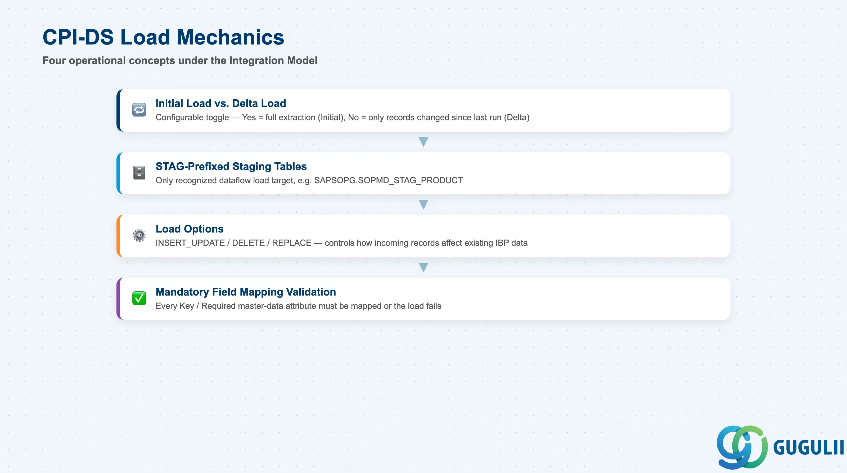Click the Configurable toggle description text

342,117
